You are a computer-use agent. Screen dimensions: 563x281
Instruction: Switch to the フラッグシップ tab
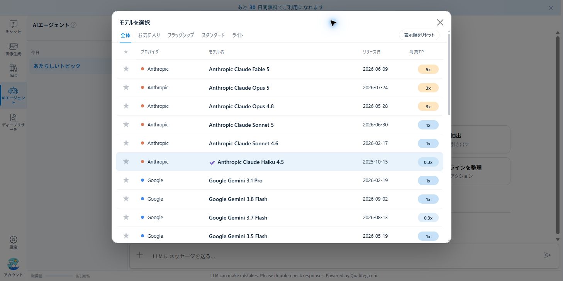pos(181,35)
